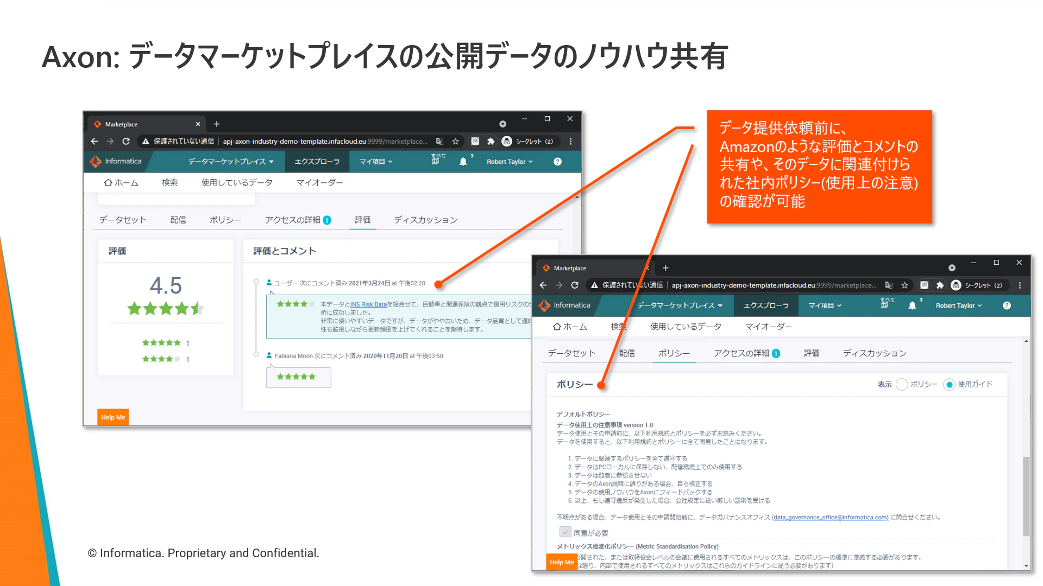Open エクスプローラ menu in rear window
The image size is (1043, 586).
click(x=317, y=162)
